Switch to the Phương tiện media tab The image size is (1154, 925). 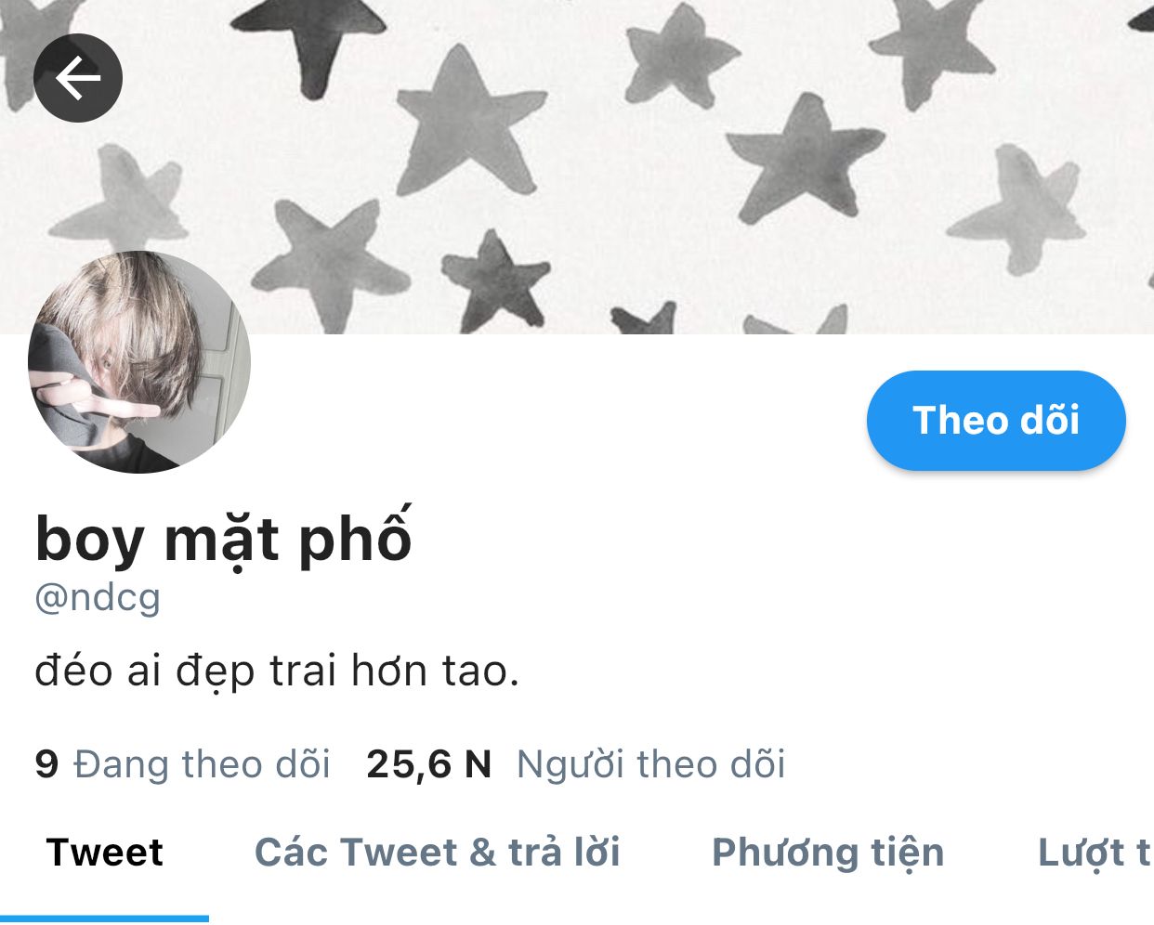pyautogui.click(x=828, y=853)
